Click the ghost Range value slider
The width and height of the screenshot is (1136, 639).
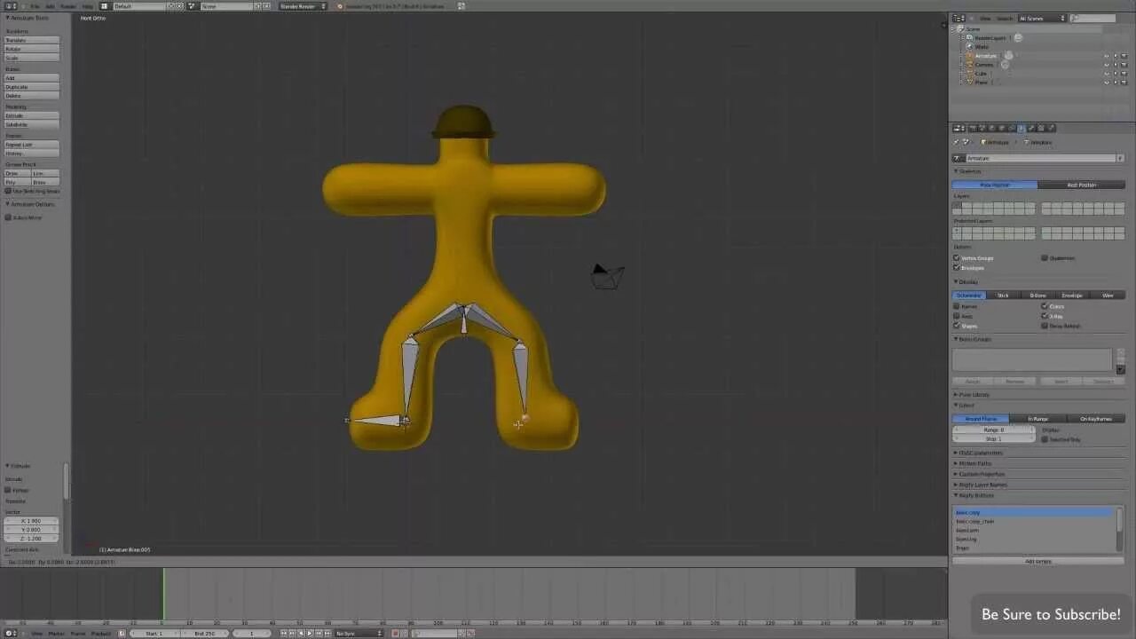[993, 430]
